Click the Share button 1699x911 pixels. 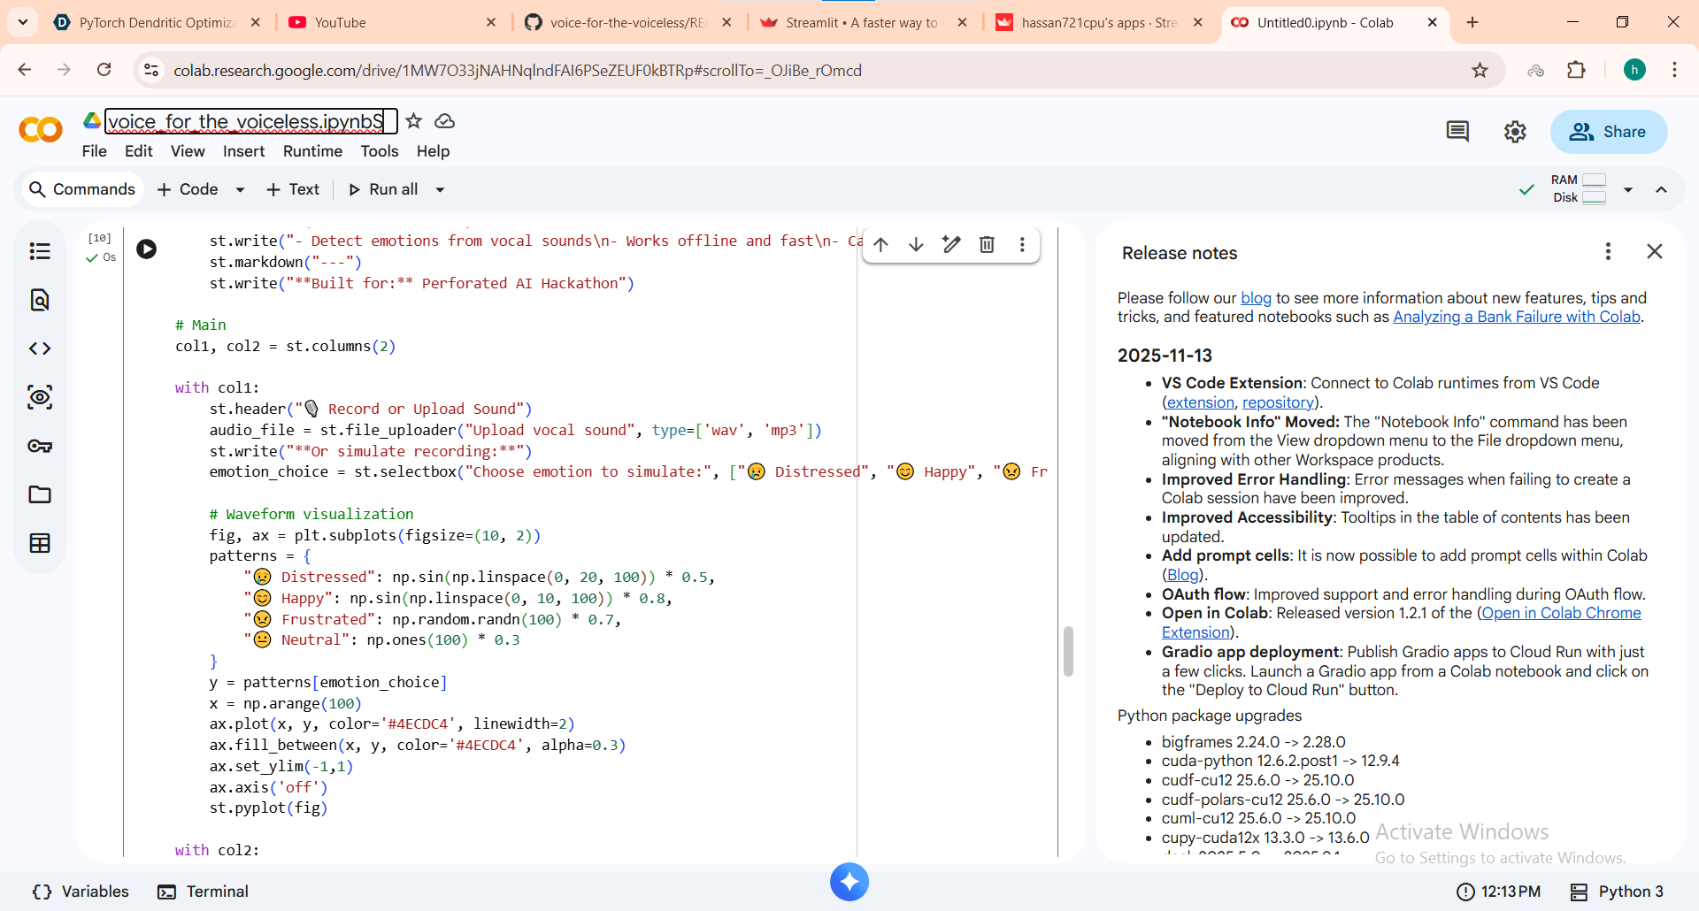1609,132
